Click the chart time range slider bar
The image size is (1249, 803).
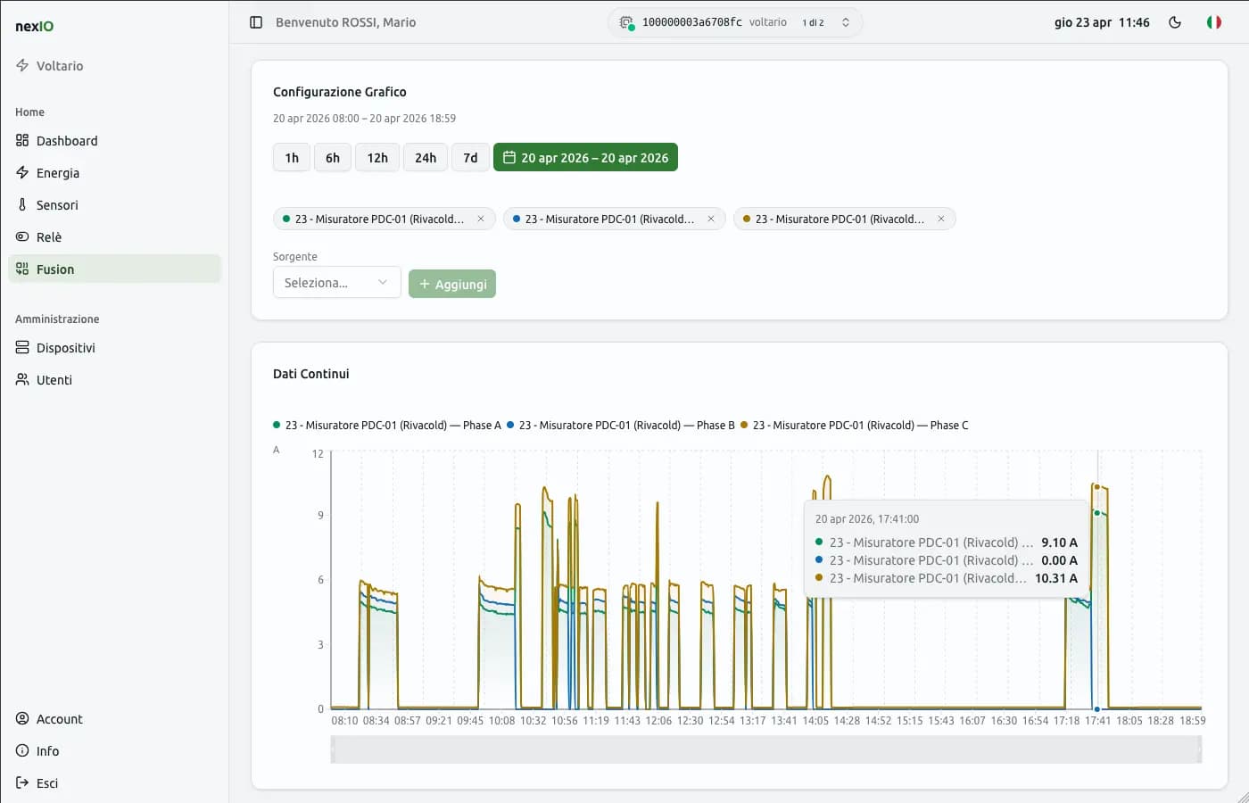765,749
